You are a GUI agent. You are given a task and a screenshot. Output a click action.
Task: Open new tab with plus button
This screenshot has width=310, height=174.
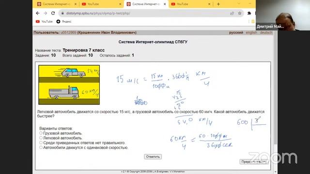218,4
